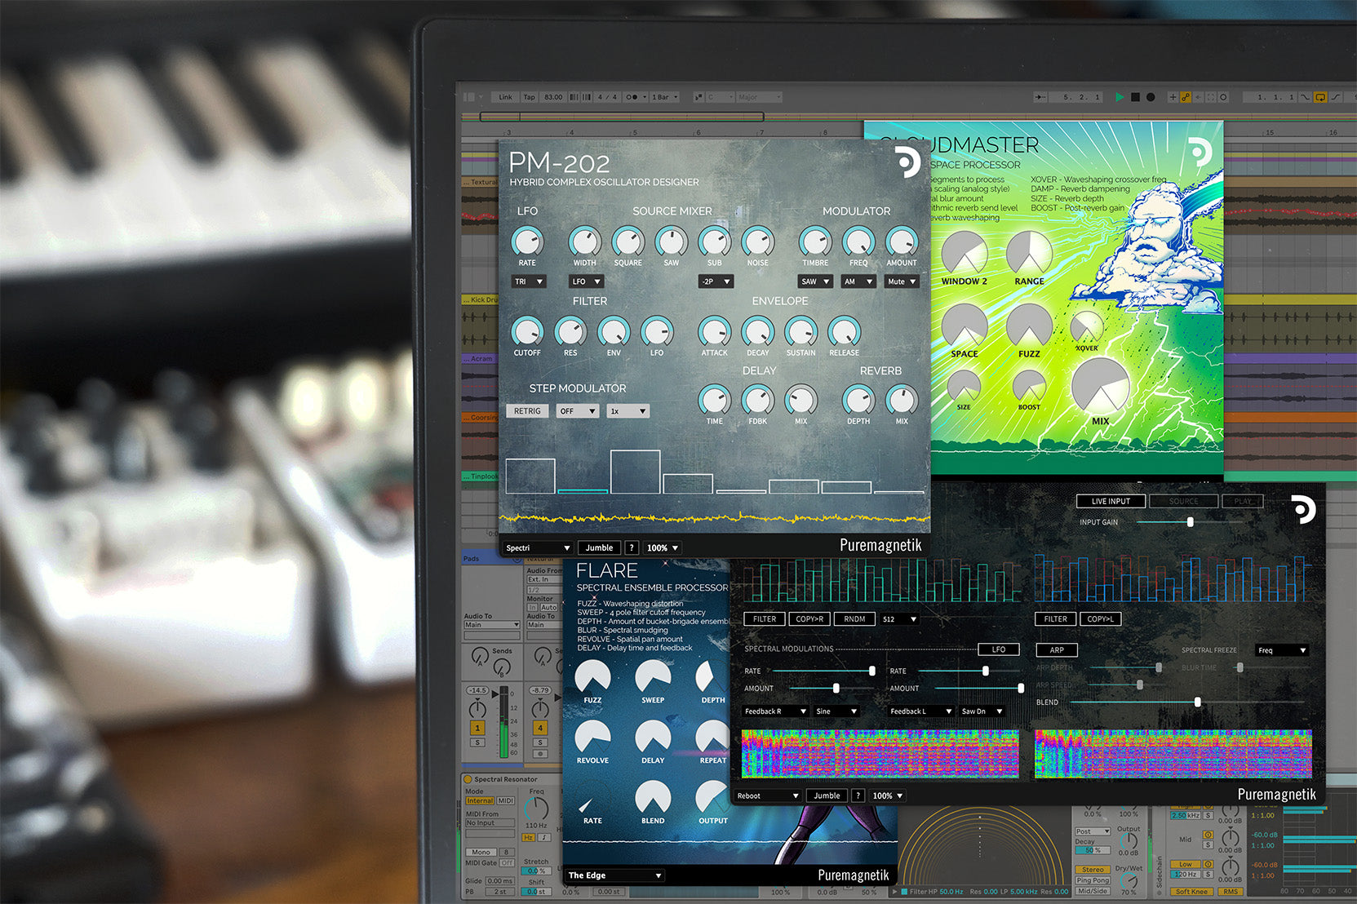Viewport: 1357px width, 904px height.
Task: Click the Ableton transport Play button
Action: click(1120, 97)
